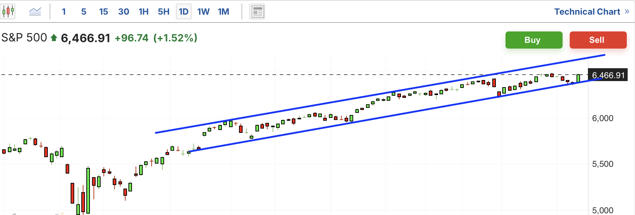Click the red Sell button
635x215 pixels.
pyautogui.click(x=598, y=40)
